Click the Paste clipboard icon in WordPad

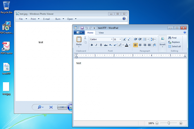tap(79, 40)
